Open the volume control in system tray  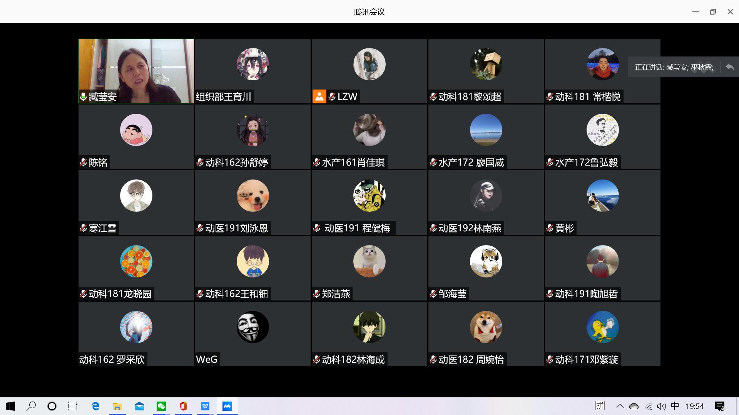pos(661,406)
